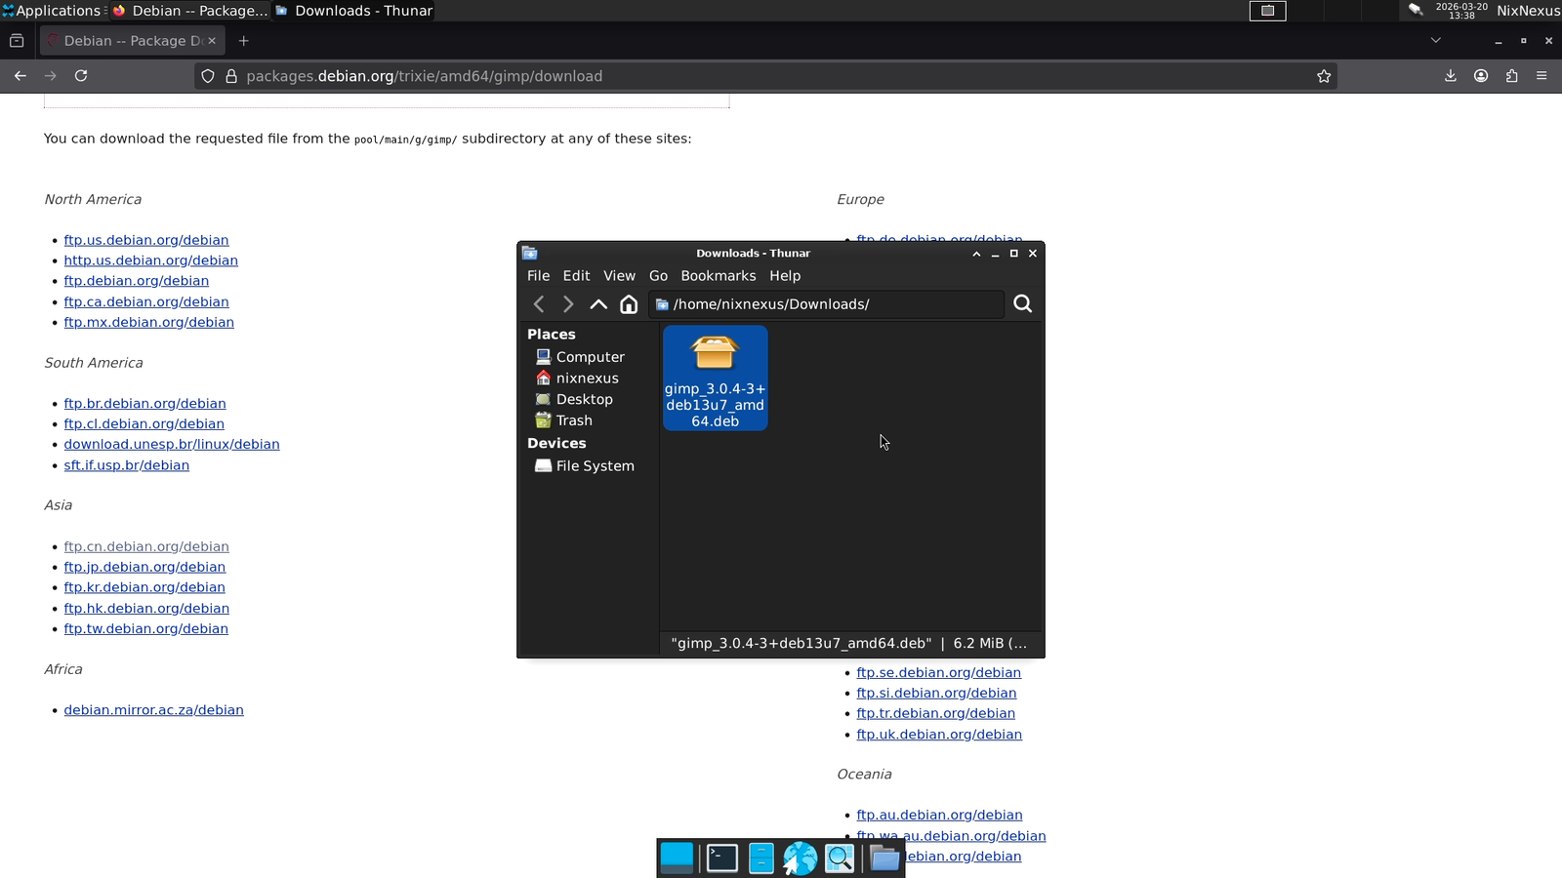Screen dimensions: 1562x878
Task: Open Thunar search with the magnifier icon
Action: pos(1022,304)
